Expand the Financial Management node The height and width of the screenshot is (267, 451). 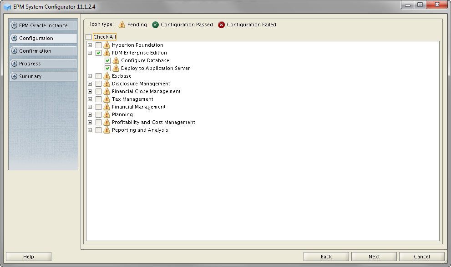coord(90,107)
